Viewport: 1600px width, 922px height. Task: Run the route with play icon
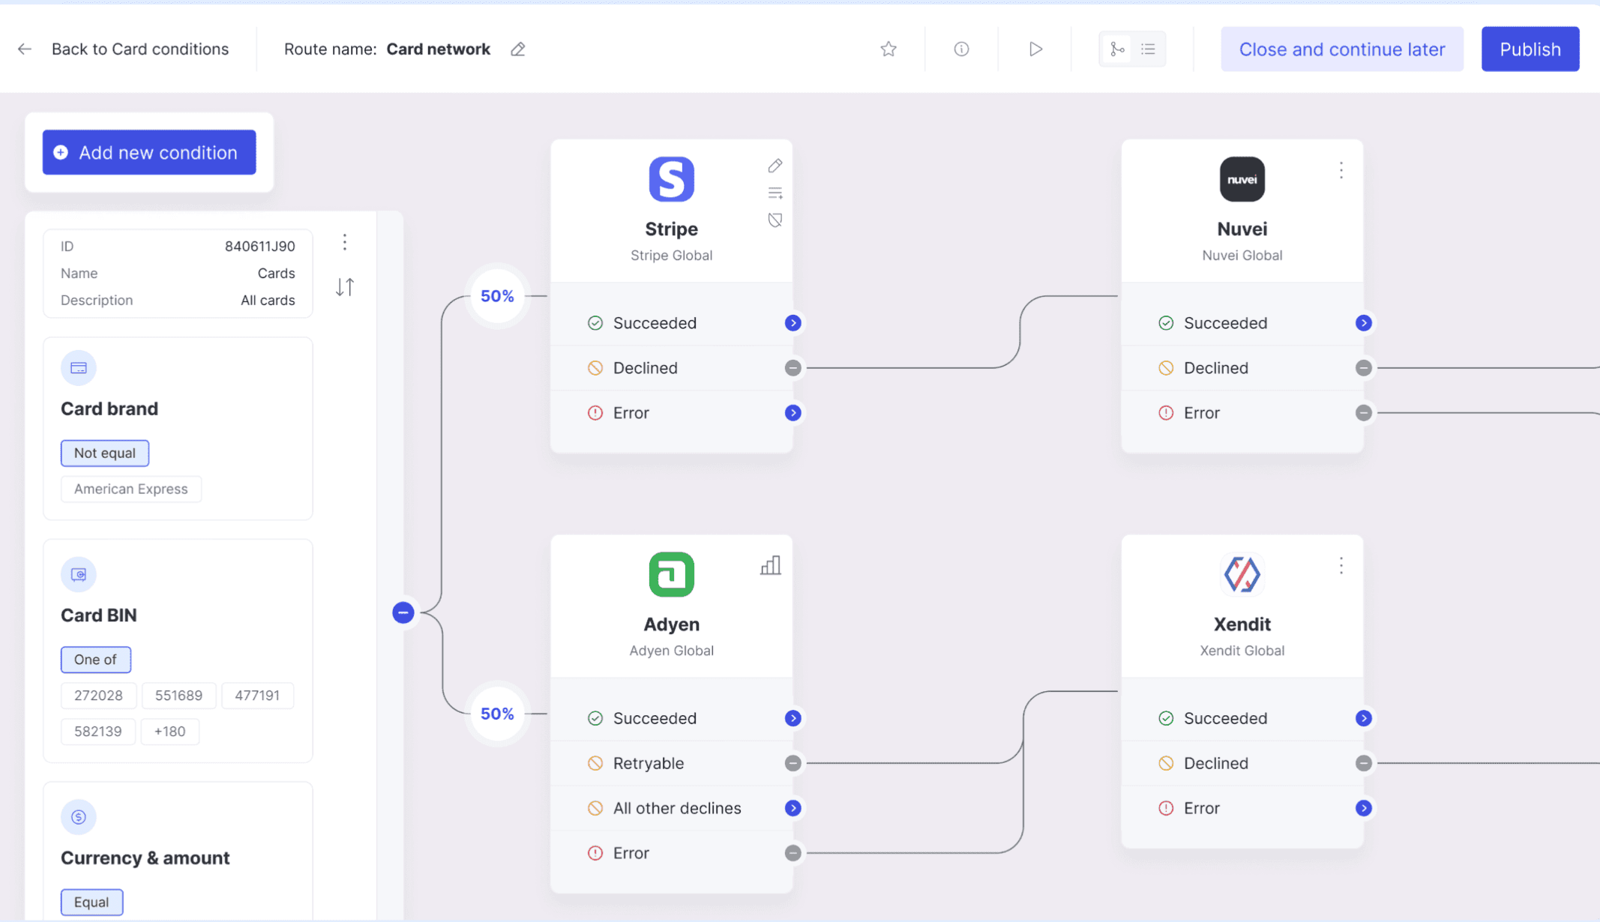click(x=1035, y=49)
